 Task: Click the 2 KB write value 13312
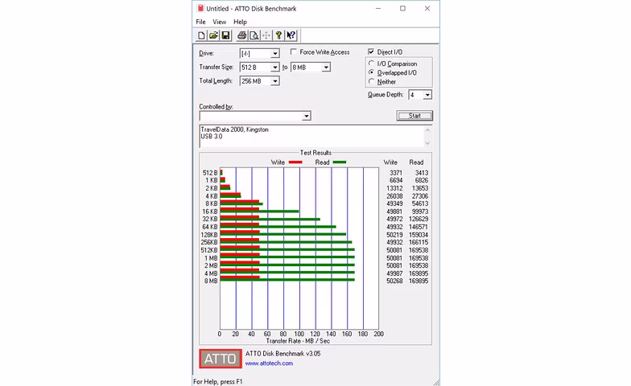point(394,188)
